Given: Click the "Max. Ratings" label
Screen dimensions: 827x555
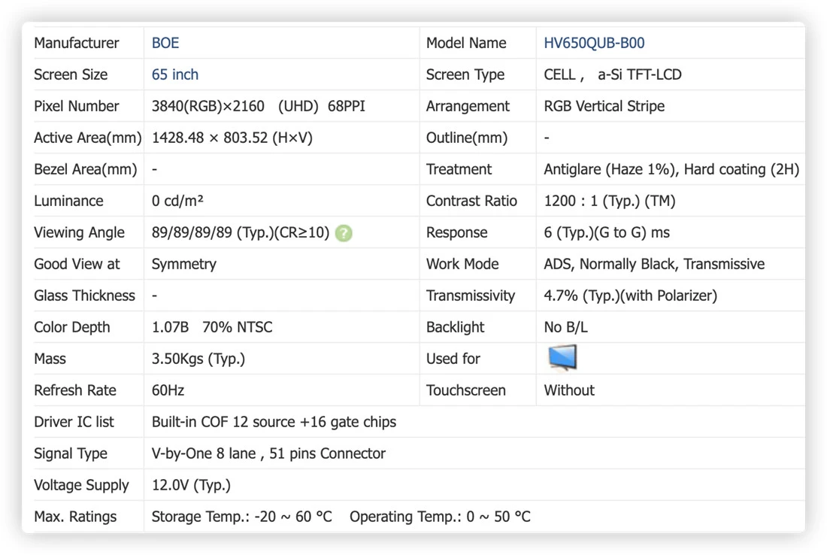Looking at the screenshot, I should pyautogui.click(x=75, y=517).
